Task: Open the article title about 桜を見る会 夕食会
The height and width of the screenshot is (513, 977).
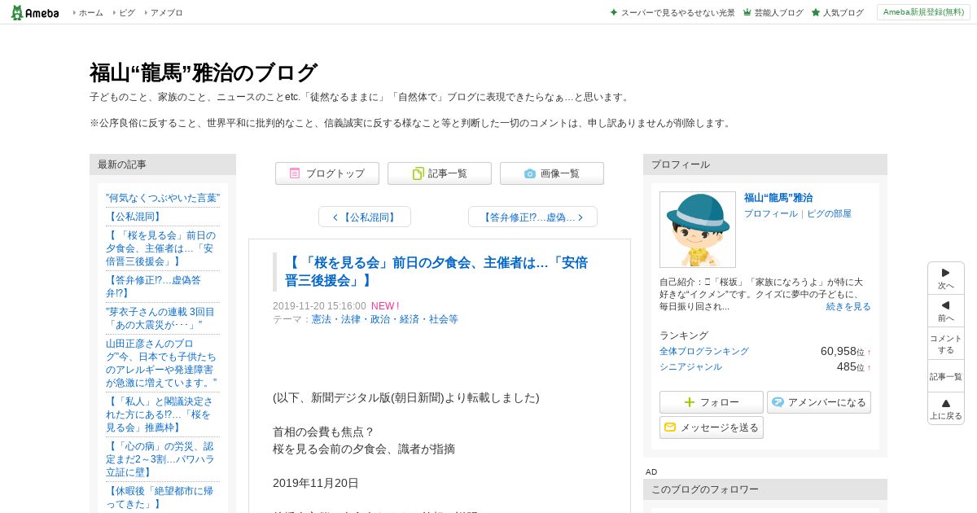Action: click(436, 271)
